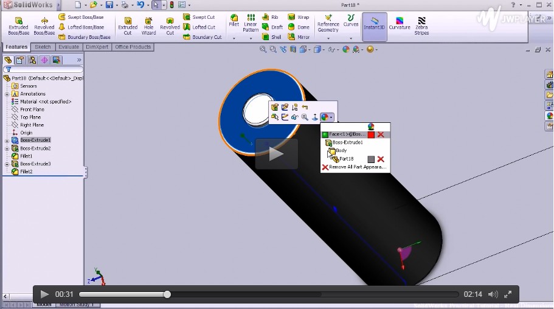Click Zoom to Selection in context toolbar
Screen dimensions: 554x309
point(305,117)
